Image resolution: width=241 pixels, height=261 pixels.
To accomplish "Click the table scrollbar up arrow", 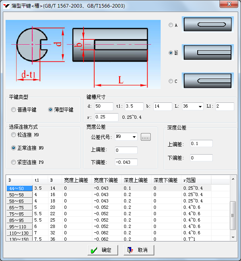I will tap(233, 179).
